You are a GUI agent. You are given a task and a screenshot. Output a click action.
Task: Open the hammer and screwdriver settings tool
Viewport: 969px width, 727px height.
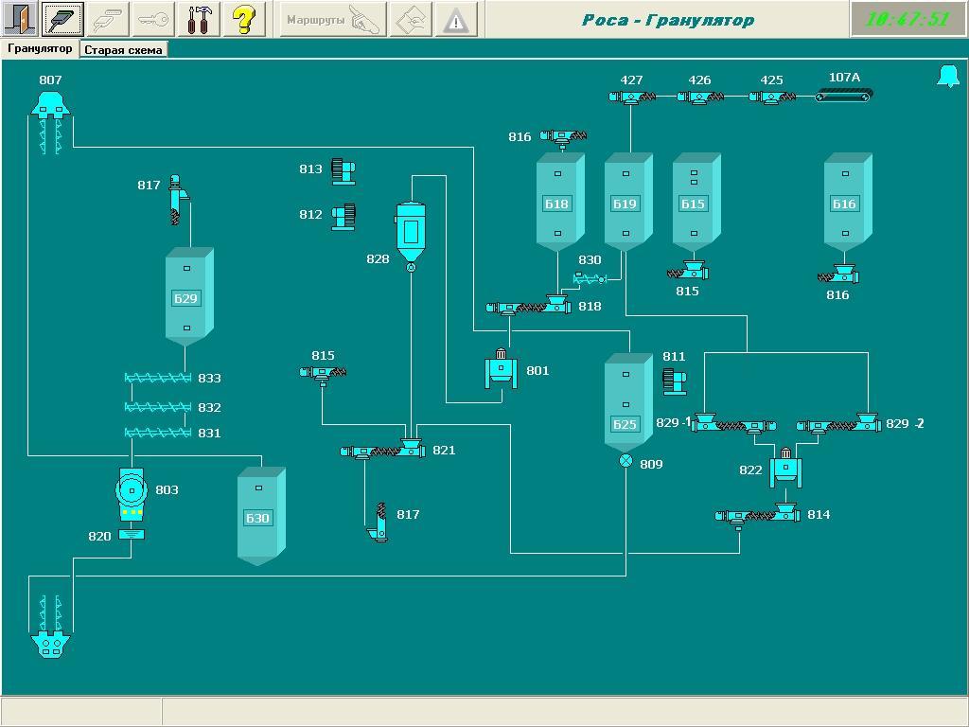tap(200, 19)
